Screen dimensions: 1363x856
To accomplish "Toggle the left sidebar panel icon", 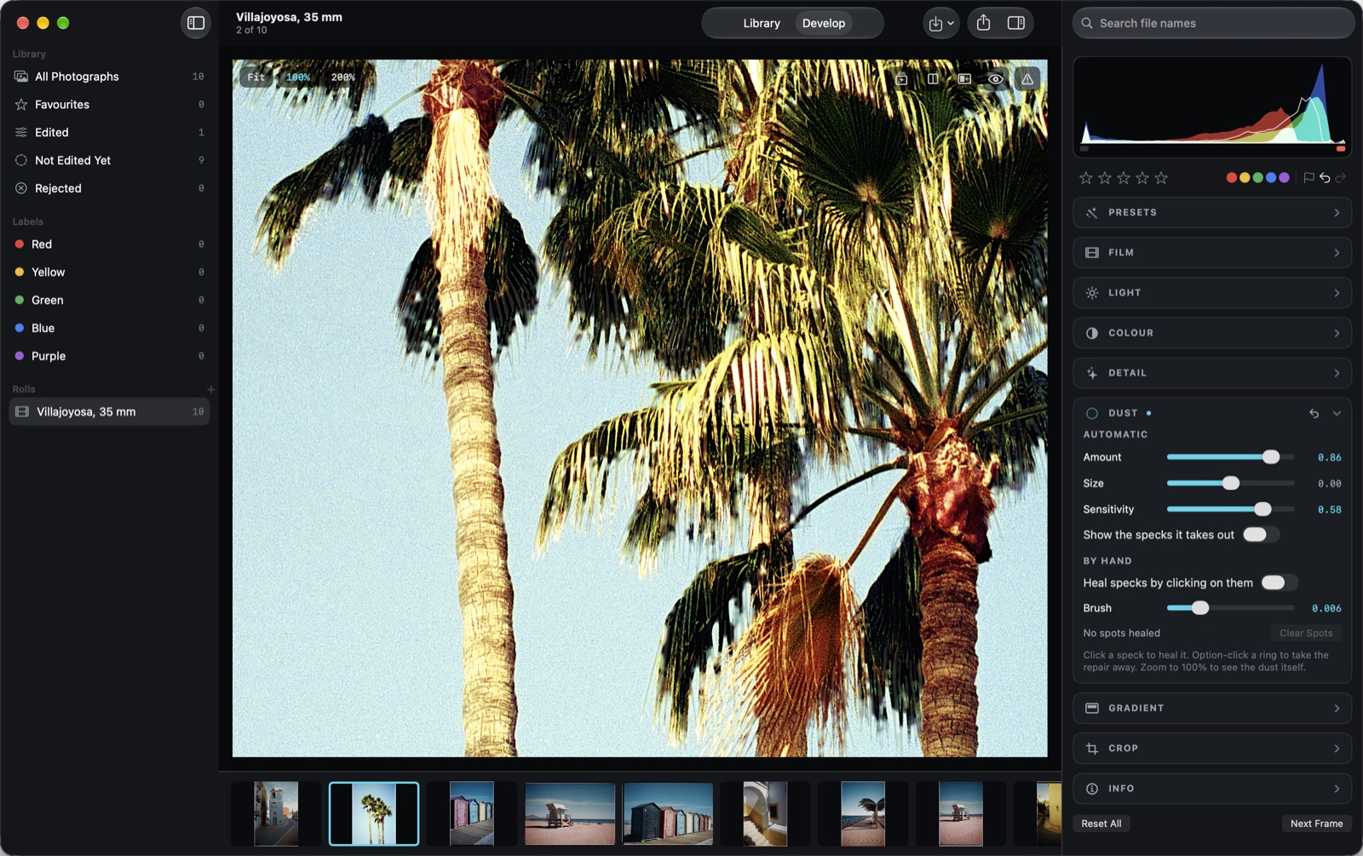I will (x=196, y=23).
